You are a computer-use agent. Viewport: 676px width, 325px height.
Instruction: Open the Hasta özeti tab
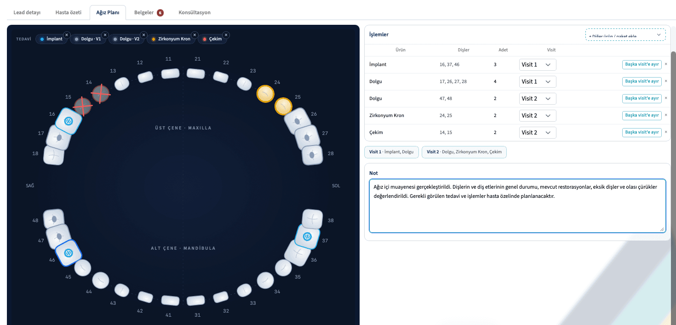(x=69, y=12)
